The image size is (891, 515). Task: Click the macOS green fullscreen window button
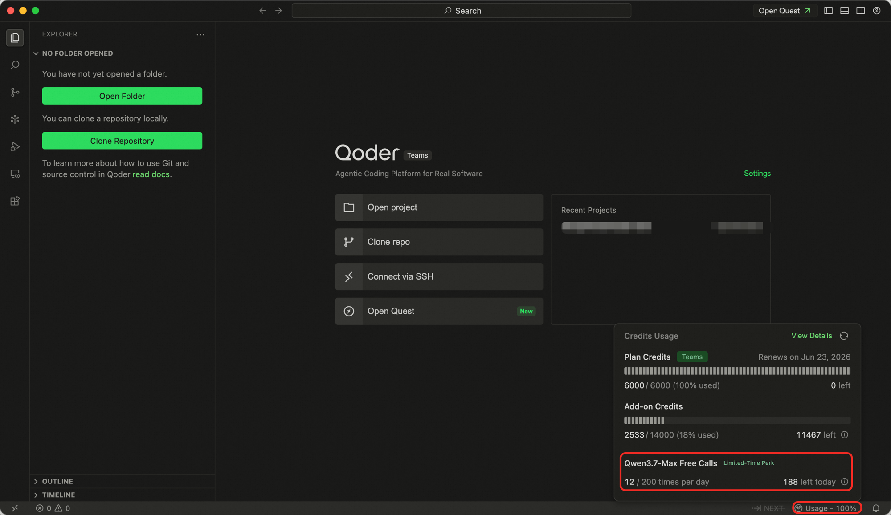36,11
